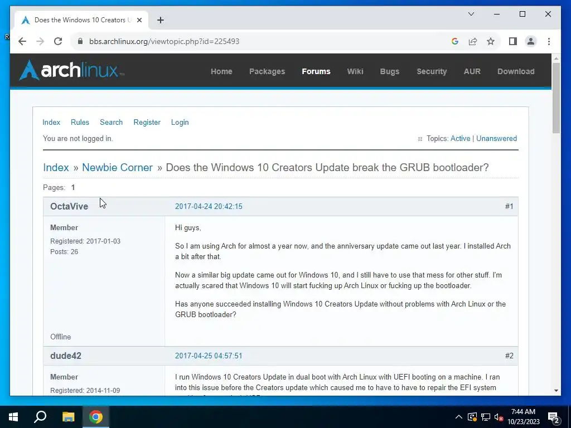Open post timestamp 2017-04-24 20:42:15
This screenshot has height=428, width=571.
(x=209, y=206)
